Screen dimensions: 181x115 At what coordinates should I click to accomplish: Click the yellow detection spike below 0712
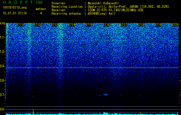coord(33,112)
